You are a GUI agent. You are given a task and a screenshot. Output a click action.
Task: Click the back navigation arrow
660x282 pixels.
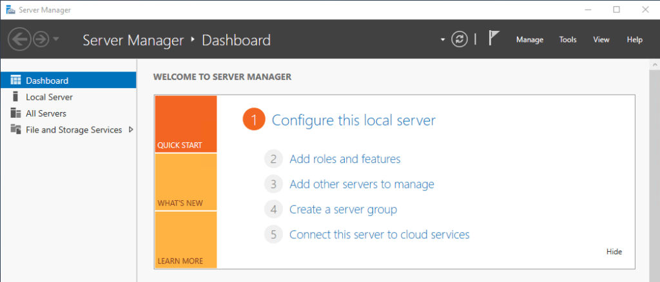click(x=19, y=39)
